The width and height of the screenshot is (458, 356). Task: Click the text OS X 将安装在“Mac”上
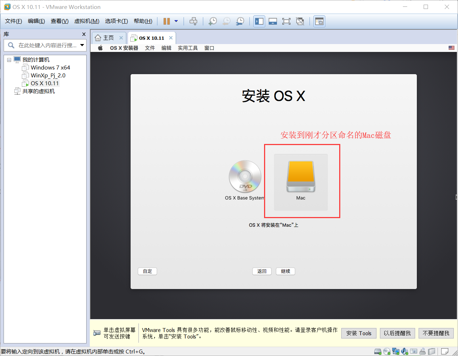[x=274, y=225]
